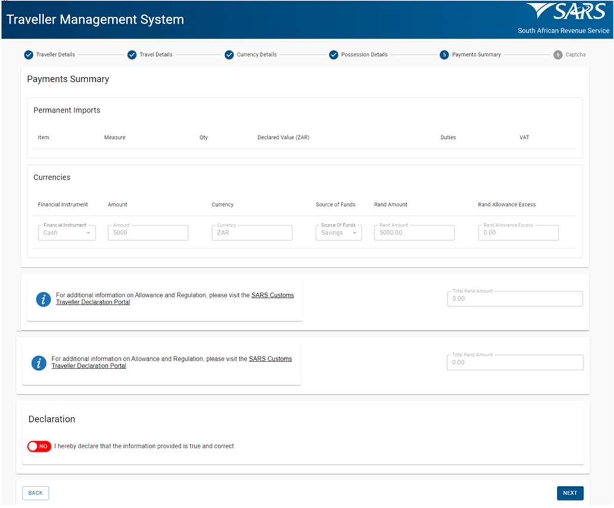Click the 'Duties' column header
Screen dimensions: 614x508
coord(448,138)
